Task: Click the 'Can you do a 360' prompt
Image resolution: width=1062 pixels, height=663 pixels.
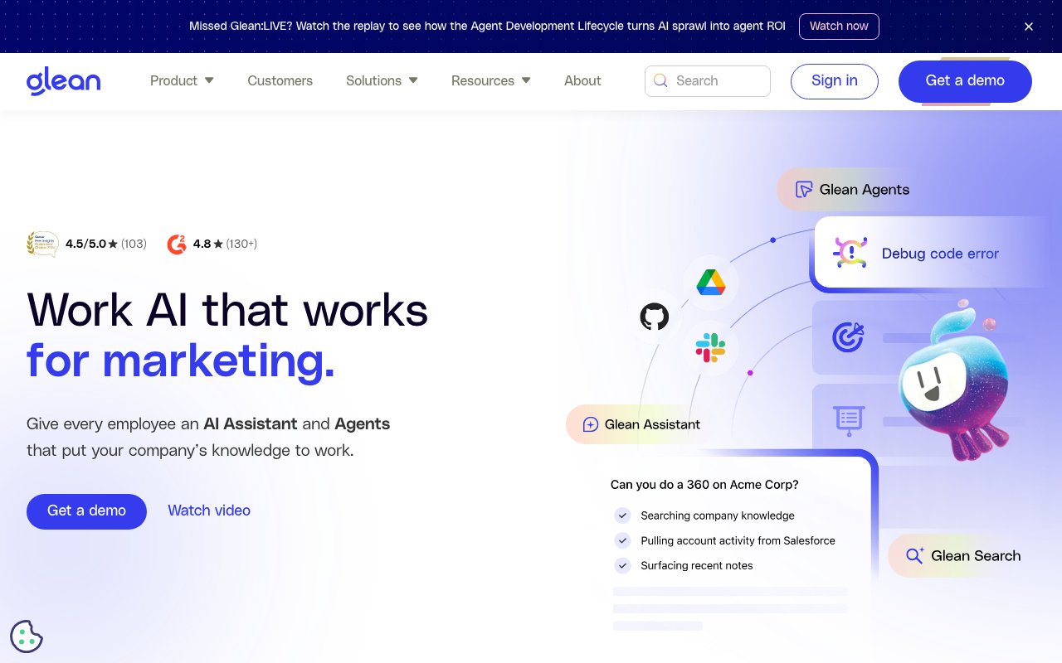Action: point(704,485)
